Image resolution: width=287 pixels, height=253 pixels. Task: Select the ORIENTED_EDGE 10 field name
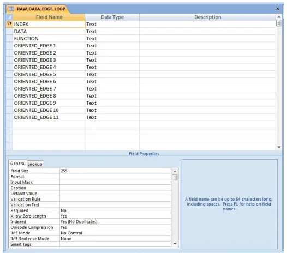point(49,110)
